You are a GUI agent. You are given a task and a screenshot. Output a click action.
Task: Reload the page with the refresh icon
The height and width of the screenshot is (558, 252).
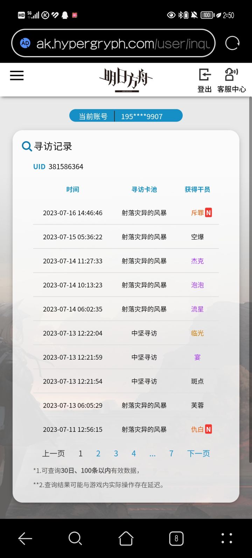click(232, 43)
